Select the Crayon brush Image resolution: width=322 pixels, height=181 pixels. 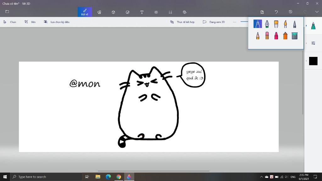tap(276, 36)
